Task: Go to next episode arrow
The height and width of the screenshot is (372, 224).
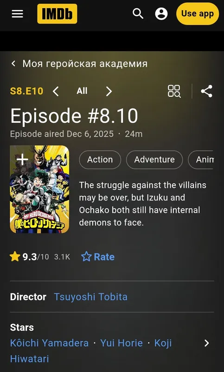Action: point(109,91)
